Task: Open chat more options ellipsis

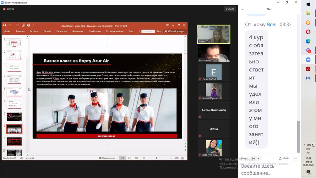Action: pos(296,158)
